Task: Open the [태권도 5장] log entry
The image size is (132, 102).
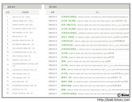Action: [x=91, y=78]
